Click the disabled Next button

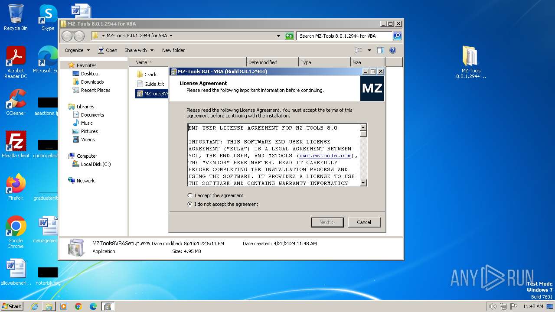tap(327, 222)
